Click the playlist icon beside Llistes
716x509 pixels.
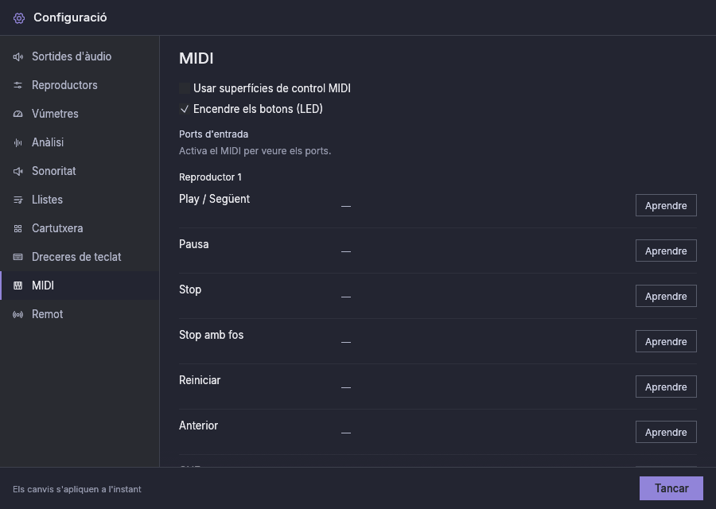point(18,200)
